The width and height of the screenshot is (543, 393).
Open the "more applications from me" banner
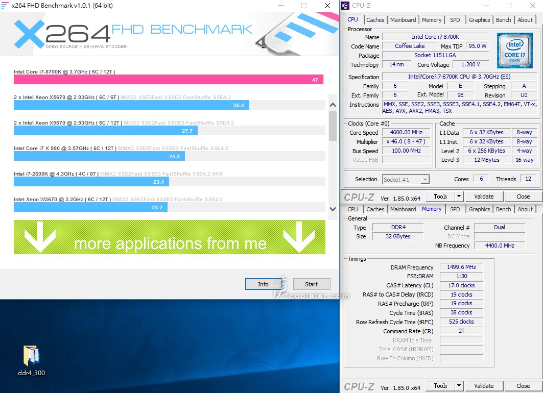170,237
